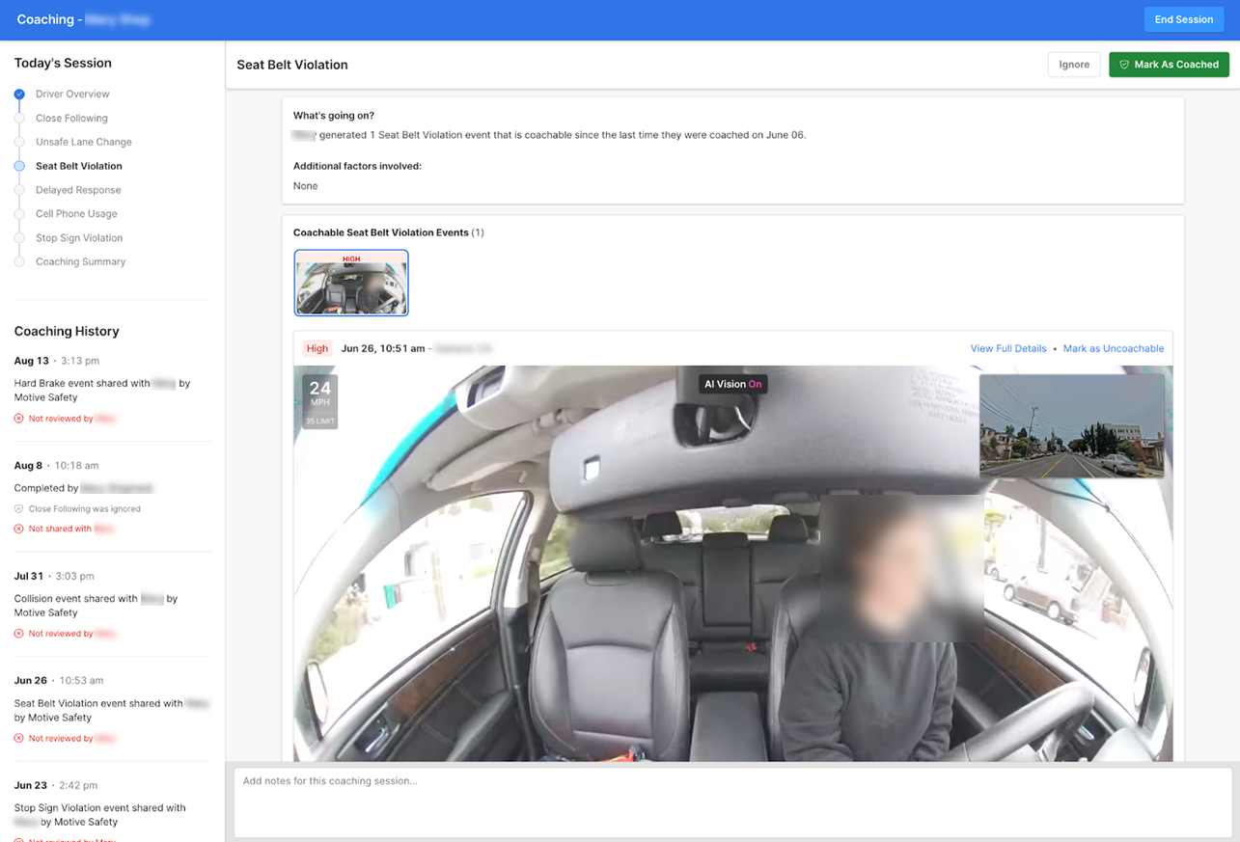Screen dimensions: 1240x842
Task: Click the red X icon under Aug 13 entry
Action: 18,419
